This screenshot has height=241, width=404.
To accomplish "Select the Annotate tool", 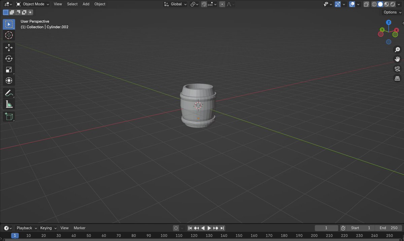I will pyautogui.click(x=9, y=93).
